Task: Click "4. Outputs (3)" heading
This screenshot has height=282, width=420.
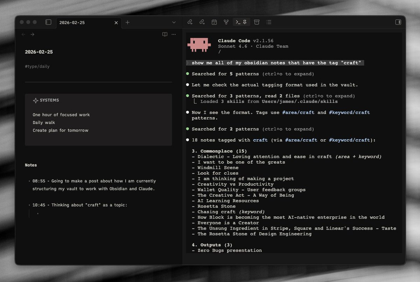Action: point(212,245)
